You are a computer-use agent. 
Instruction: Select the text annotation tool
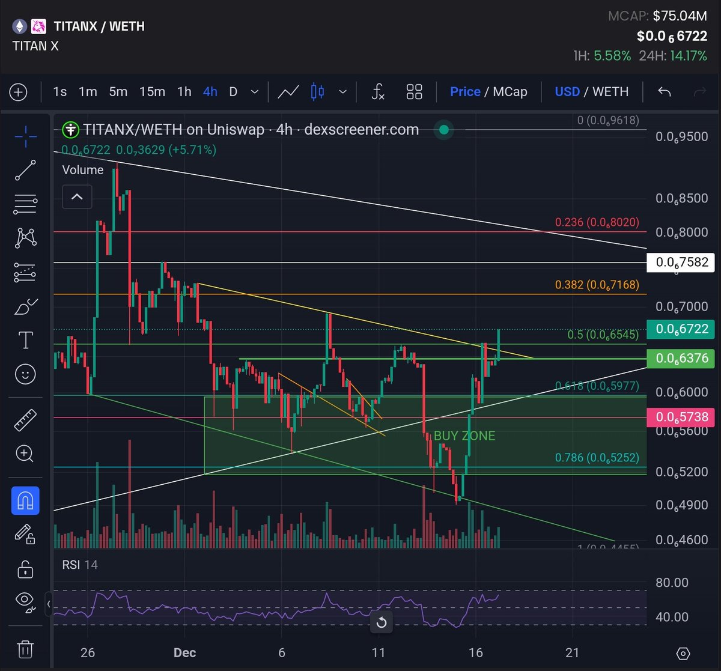[25, 340]
